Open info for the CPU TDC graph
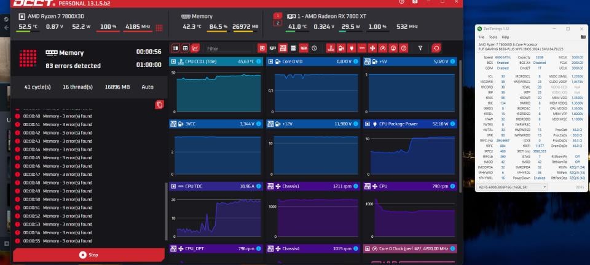Screen dimensions: 590x265 259,186
